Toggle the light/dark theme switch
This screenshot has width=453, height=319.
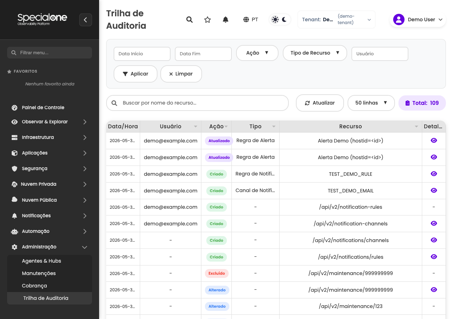pos(280,19)
